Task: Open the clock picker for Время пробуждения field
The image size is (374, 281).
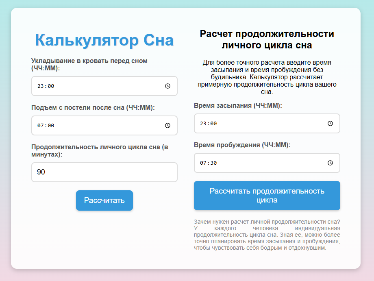Action: 330,163
